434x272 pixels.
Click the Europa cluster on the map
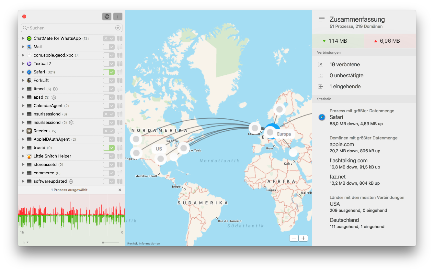[x=284, y=134]
